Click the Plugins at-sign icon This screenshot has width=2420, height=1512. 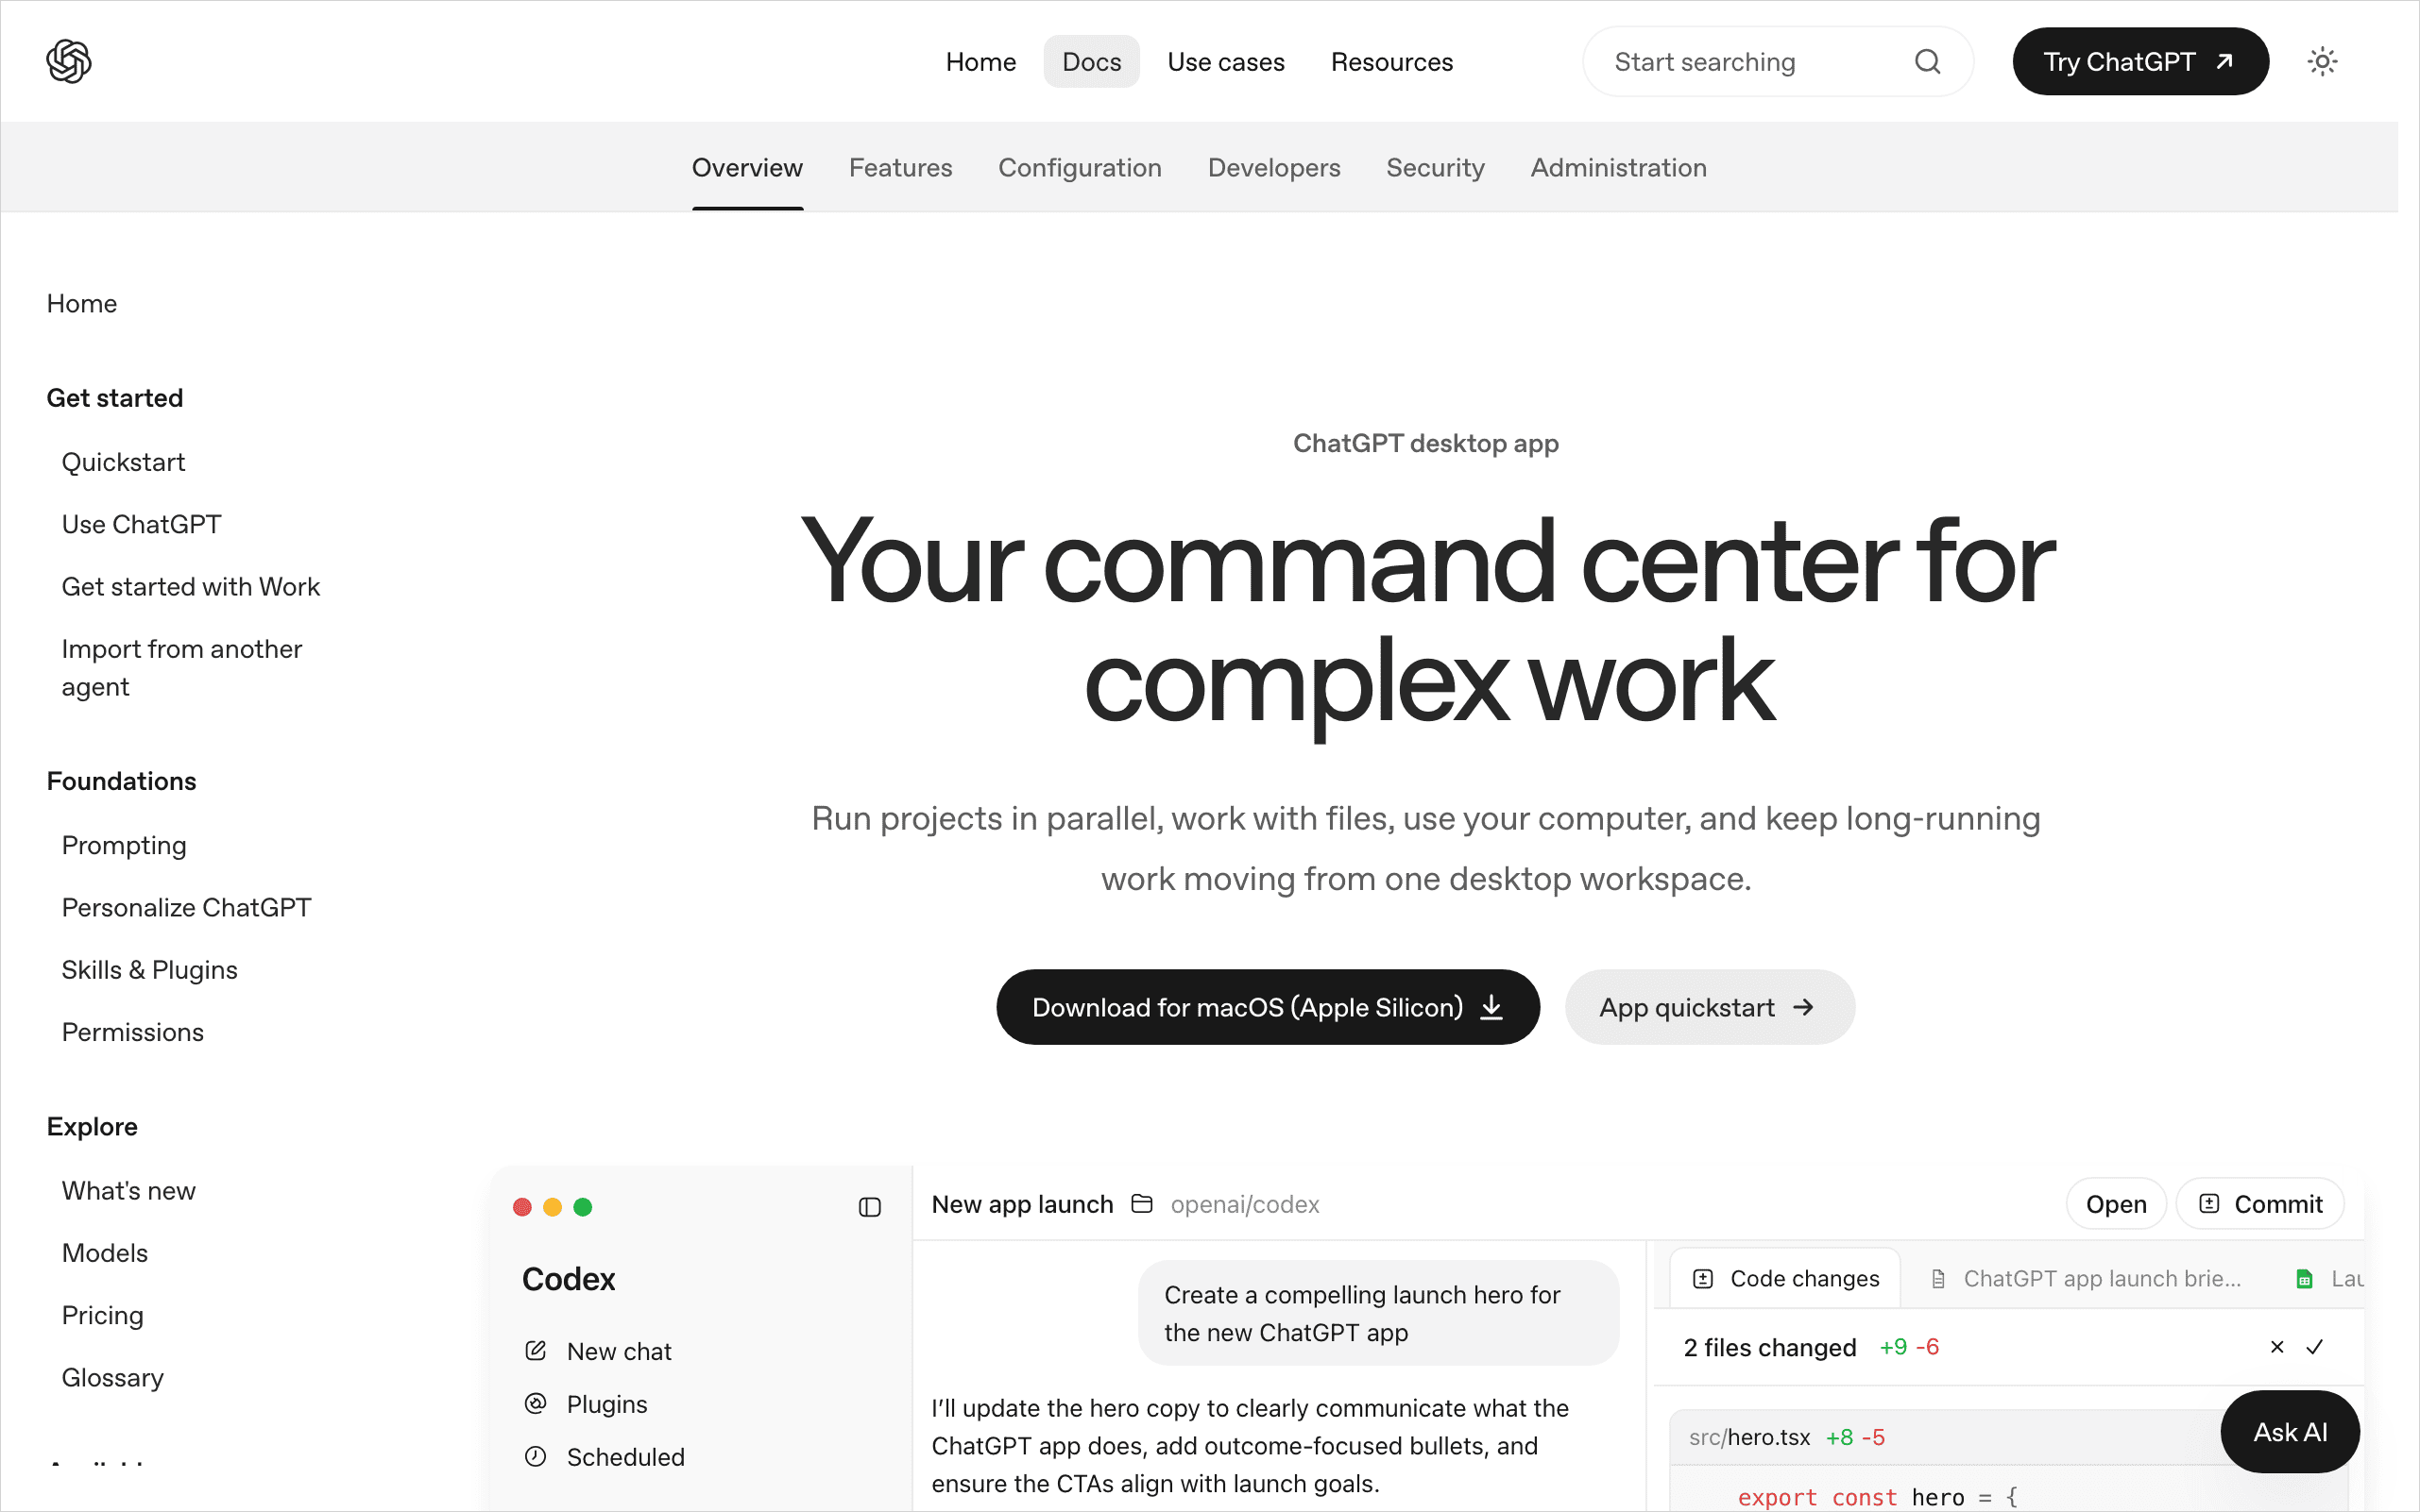[536, 1404]
